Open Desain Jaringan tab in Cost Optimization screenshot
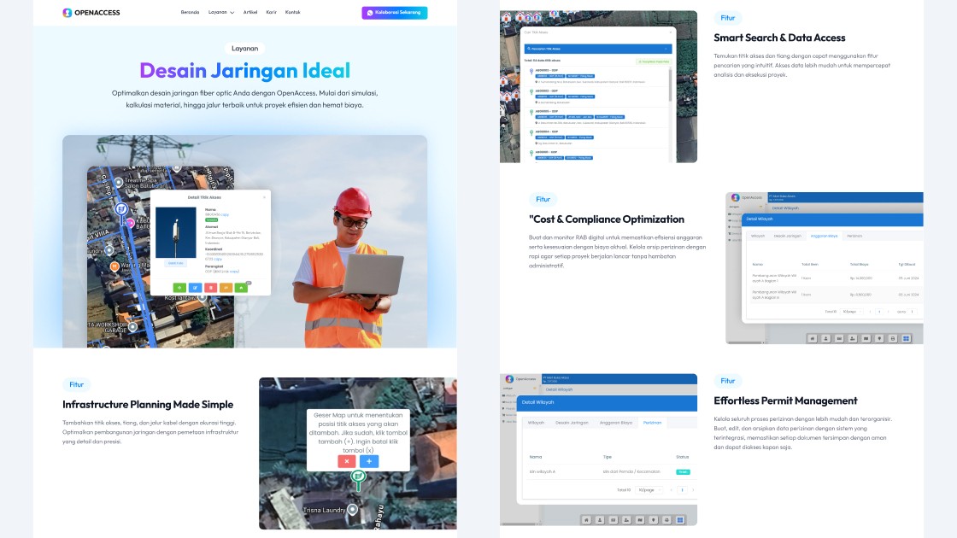This screenshot has width=957, height=538. (x=787, y=236)
